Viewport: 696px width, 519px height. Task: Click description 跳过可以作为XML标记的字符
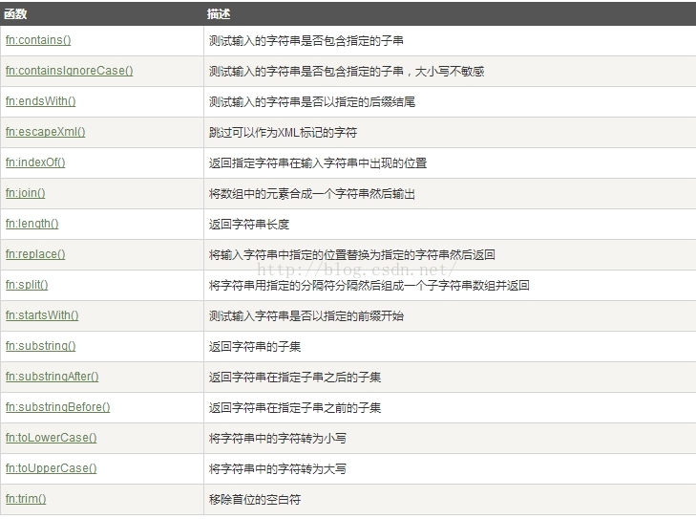tap(284, 133)
